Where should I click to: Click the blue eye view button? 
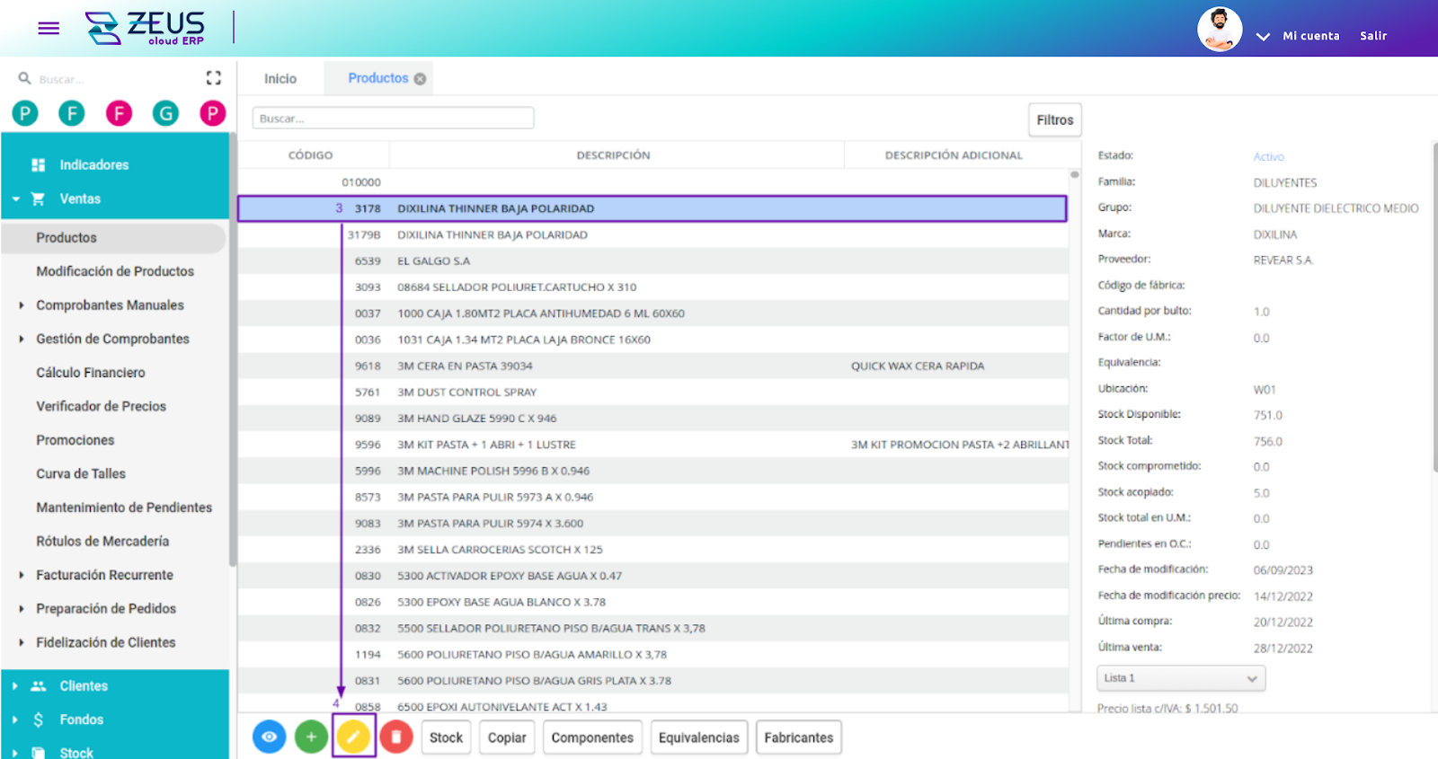pyautogui.click(x=269, y=737)
